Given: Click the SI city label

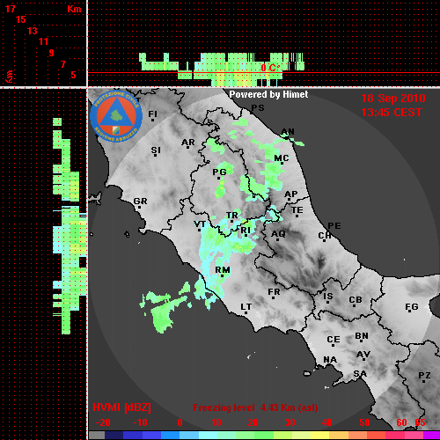Looking at the screenshot, I should pos(156,150).
